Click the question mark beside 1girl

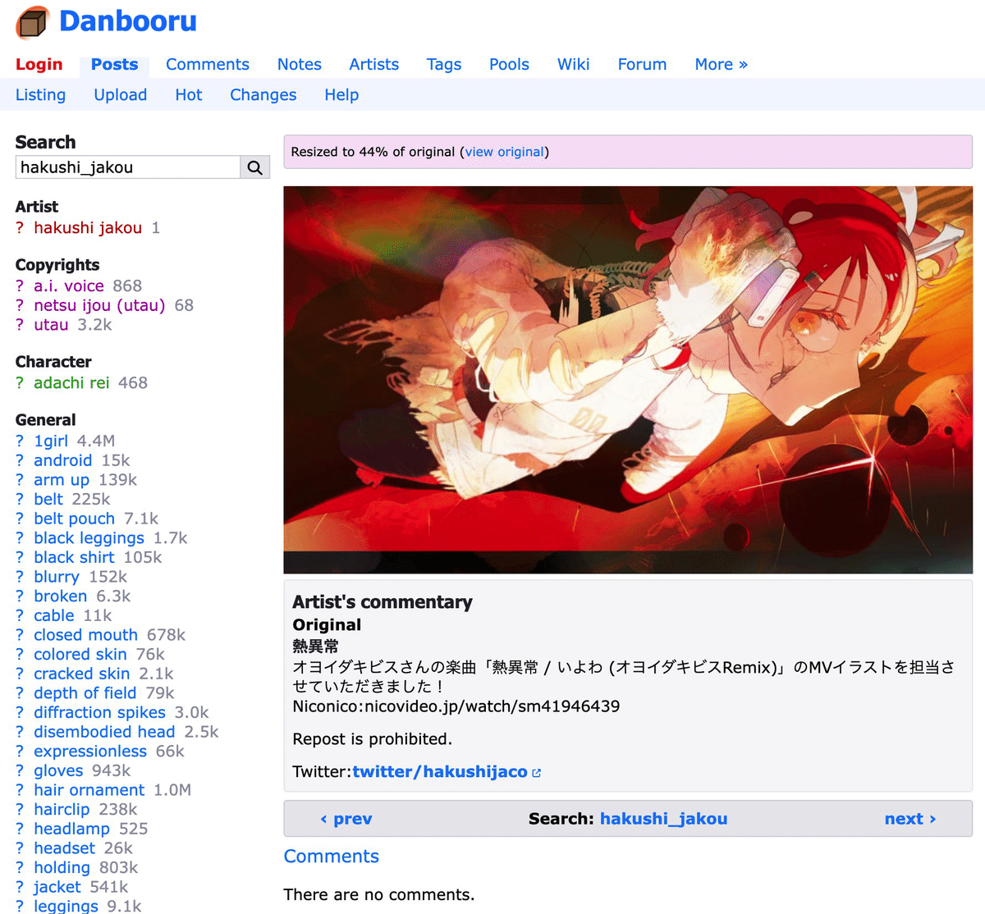[x=20, y=441]
